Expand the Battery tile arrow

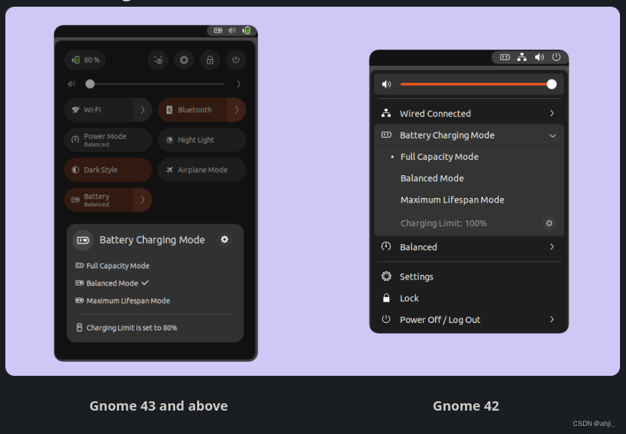(x=142, y=200)
